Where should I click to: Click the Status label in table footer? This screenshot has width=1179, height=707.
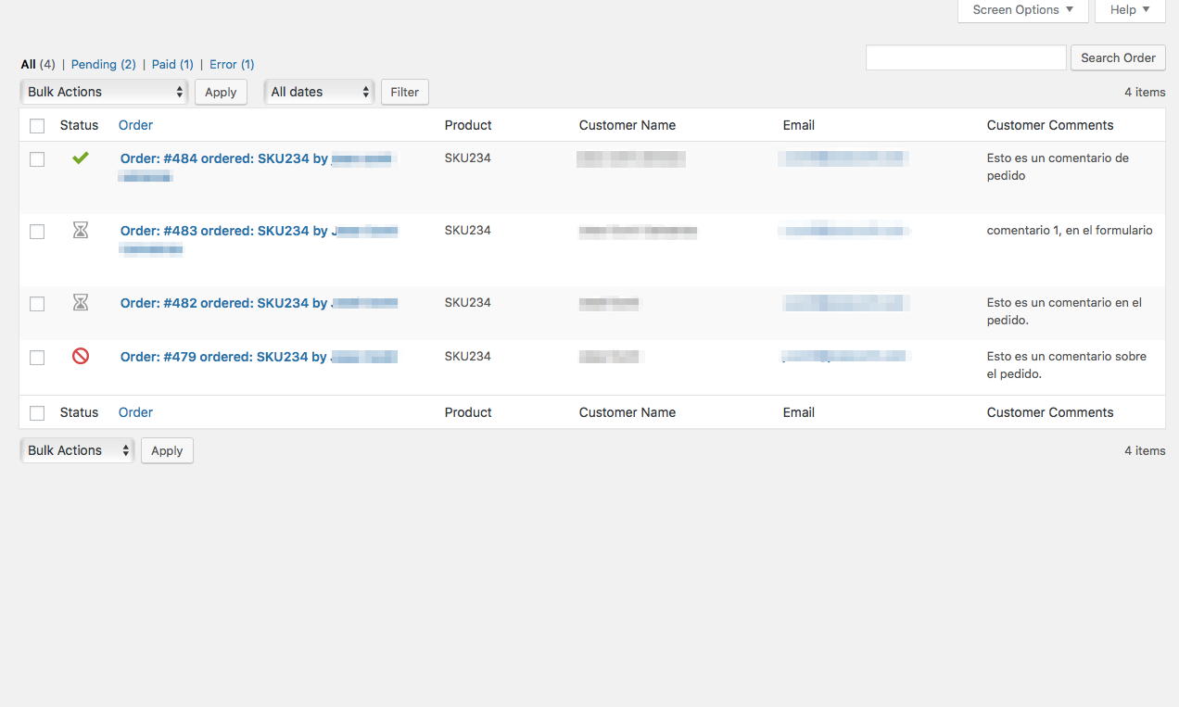(x=79, y=412)
